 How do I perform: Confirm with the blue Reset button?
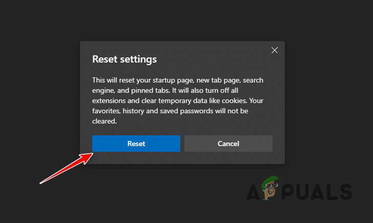(136, 144)
